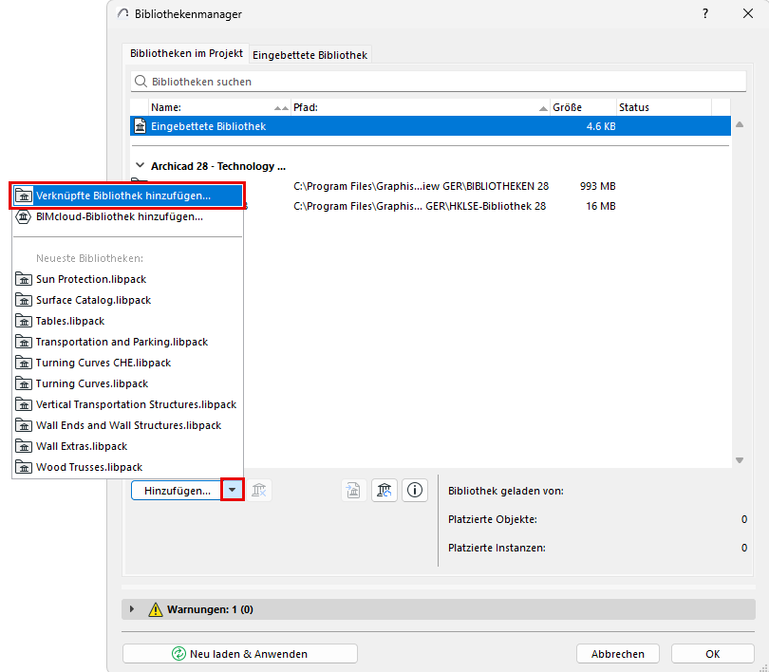Select Sun Protection.libpack recent library
The width and height of the screenshot is (769, 672).
pos(127,279)
